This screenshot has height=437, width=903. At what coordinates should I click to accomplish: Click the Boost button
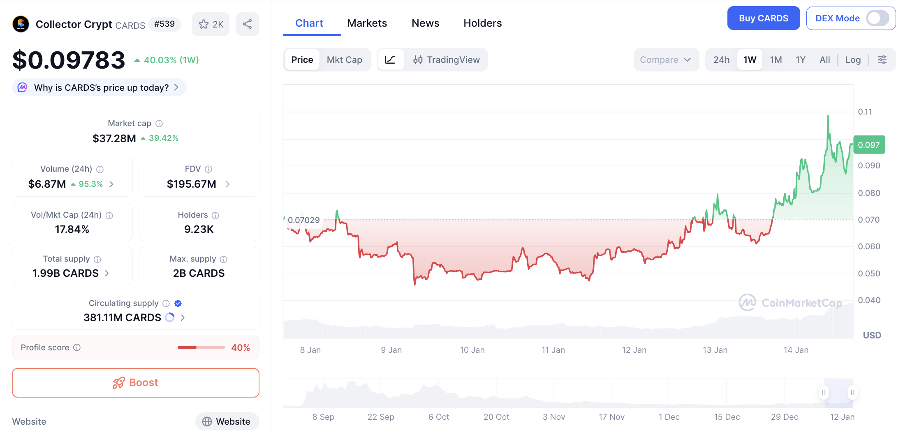coord(136,383)
